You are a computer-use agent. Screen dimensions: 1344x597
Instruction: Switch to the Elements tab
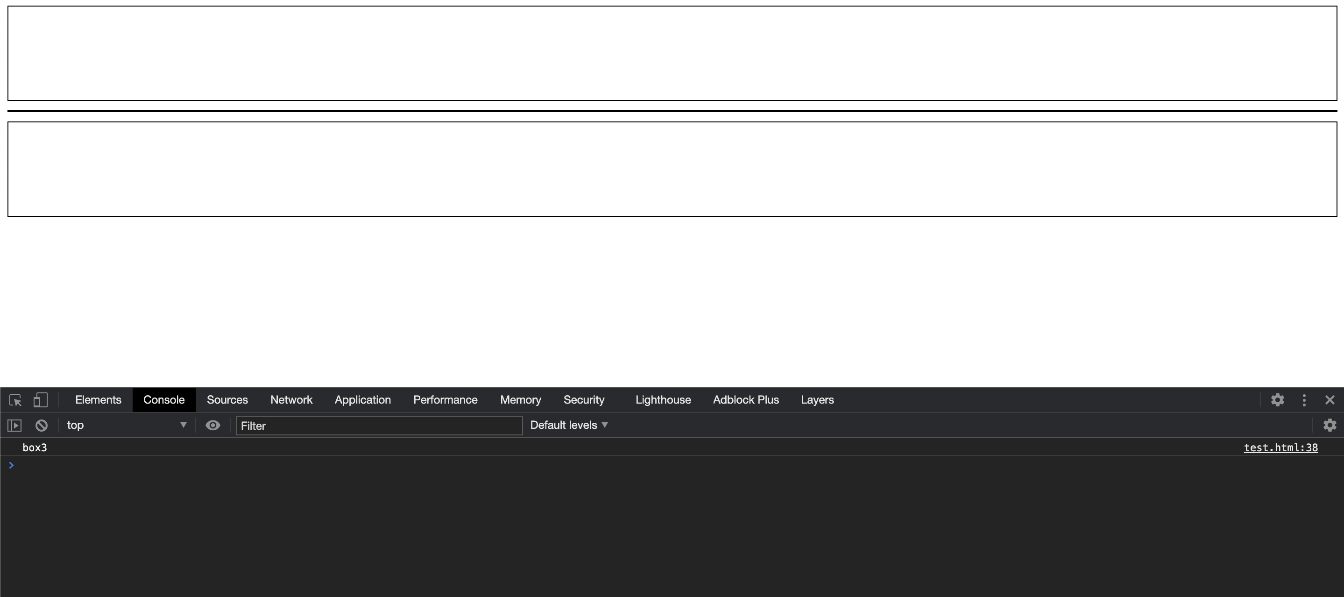98,400
